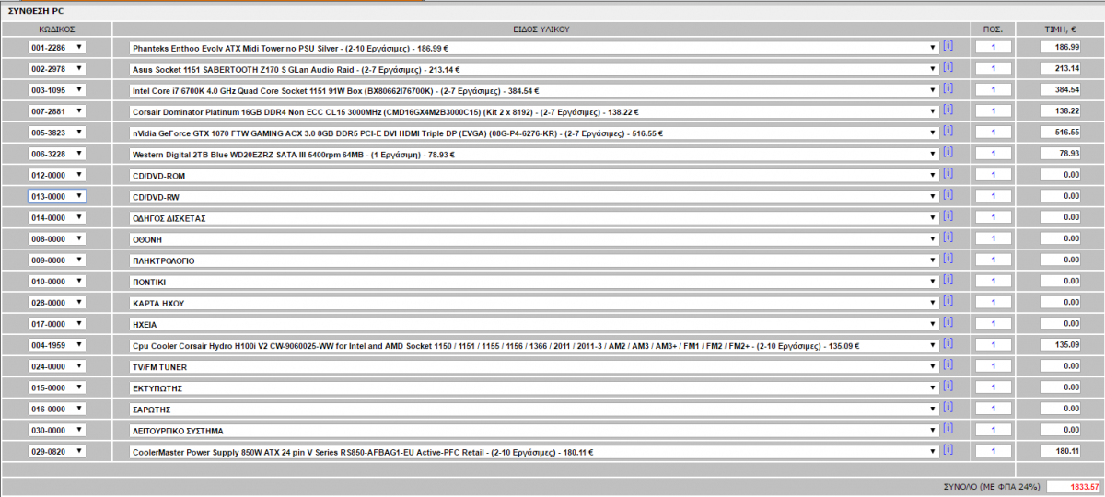The image size is (1105, 497).
Task: Open info icon for Corsair Dominator Platinum RAM
Action: point(948,110)
